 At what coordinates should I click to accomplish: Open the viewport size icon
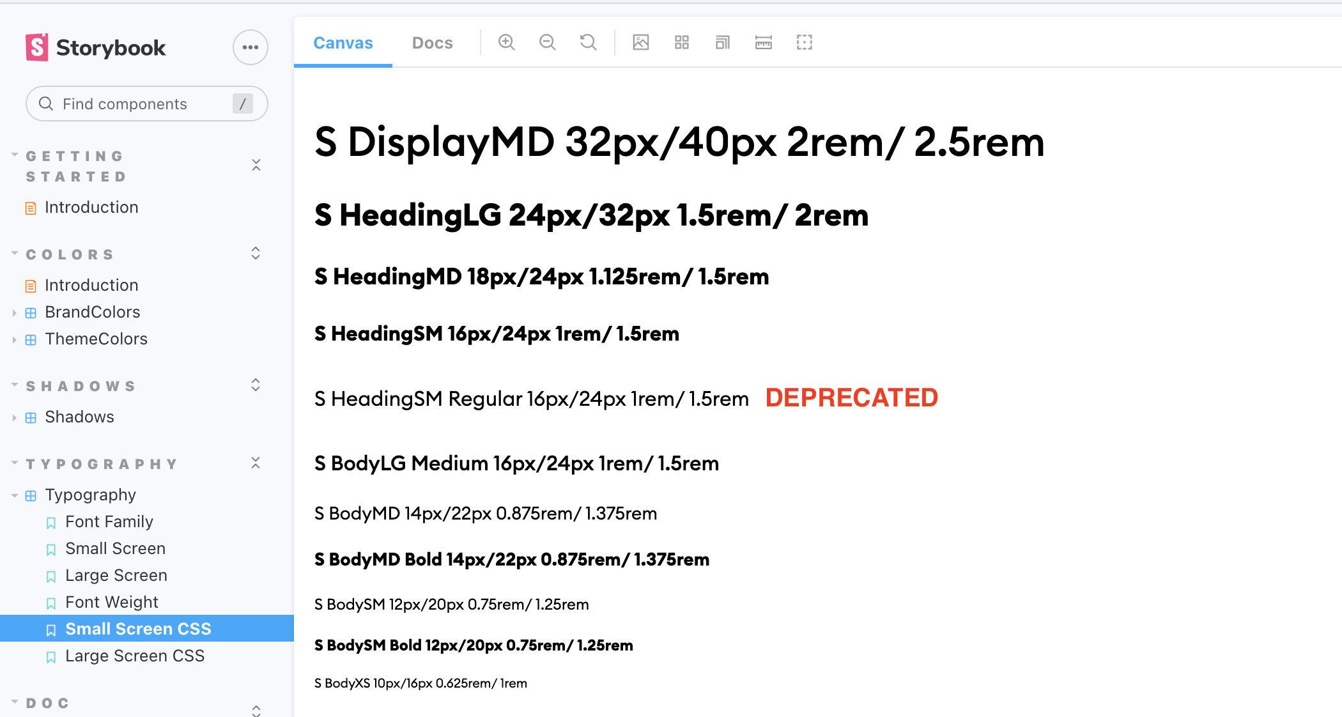(723, 43)
